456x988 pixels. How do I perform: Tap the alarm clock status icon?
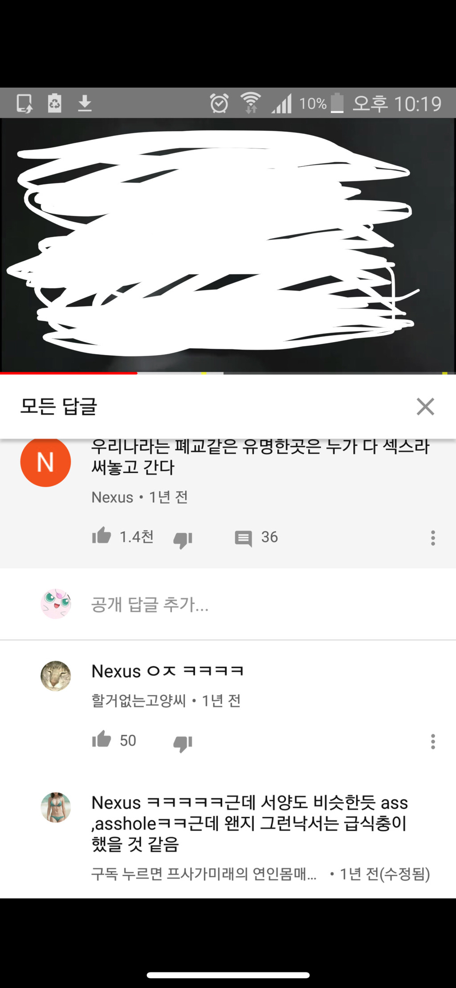[219, 103]
